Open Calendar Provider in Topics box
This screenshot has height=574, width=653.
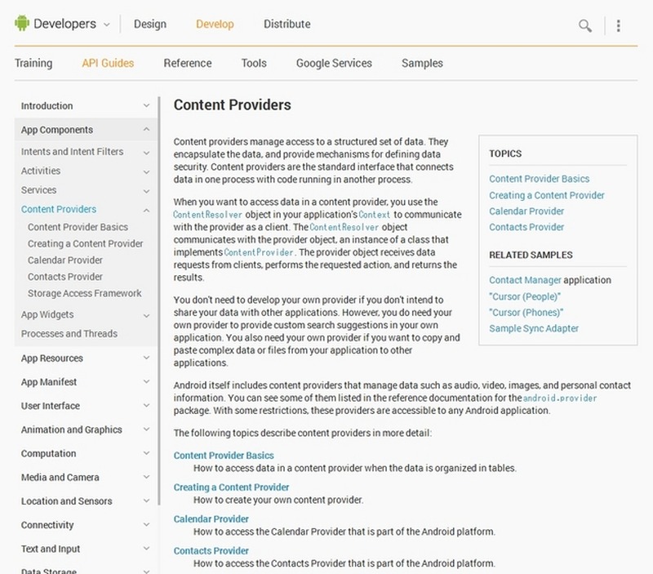526,211
